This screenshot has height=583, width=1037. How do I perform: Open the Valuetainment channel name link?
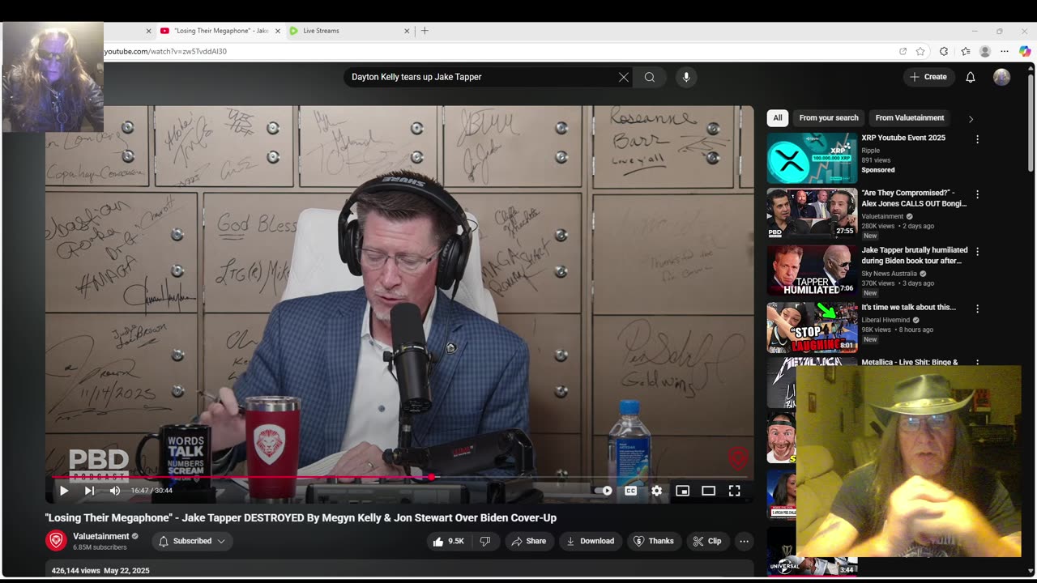coord(101,536)
